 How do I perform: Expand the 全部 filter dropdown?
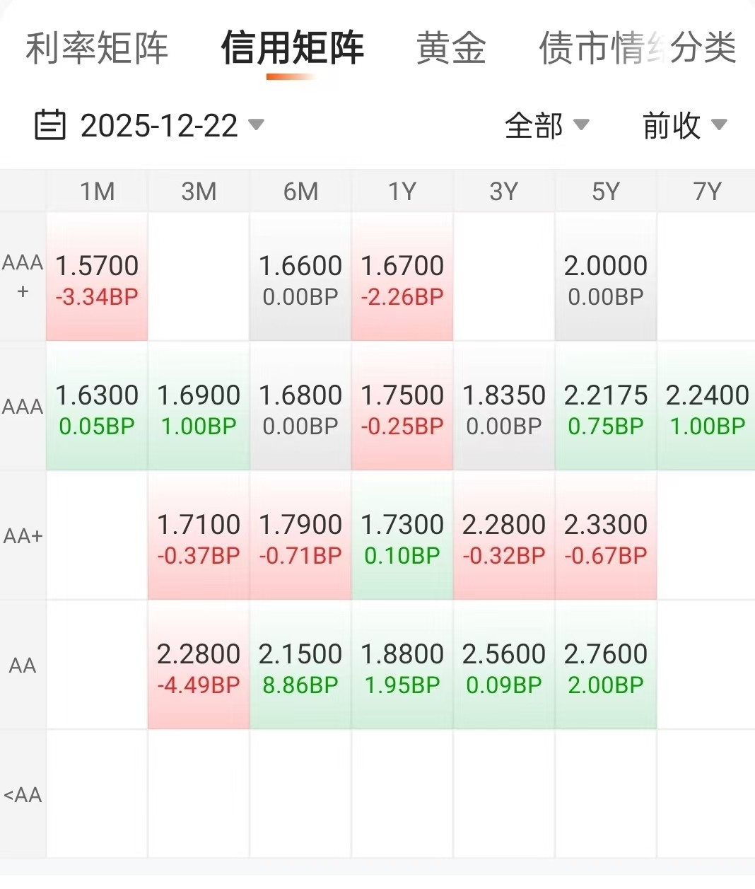(x=546, y=126)
